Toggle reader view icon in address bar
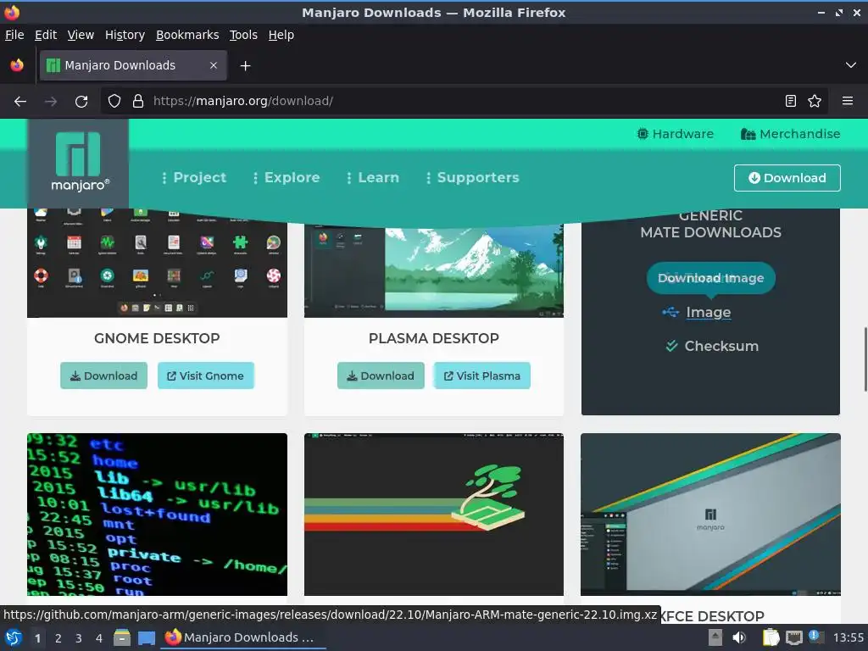 [791, 101]
